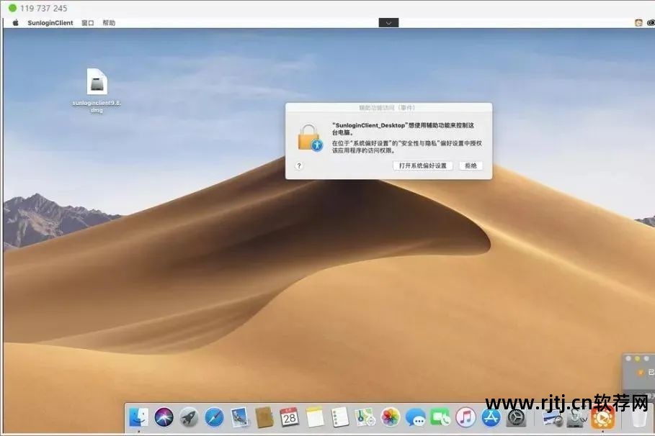The height and width of the screenshot is (436, 655).
Task: Launch Siri from the Dock
Action: [164, 417]
